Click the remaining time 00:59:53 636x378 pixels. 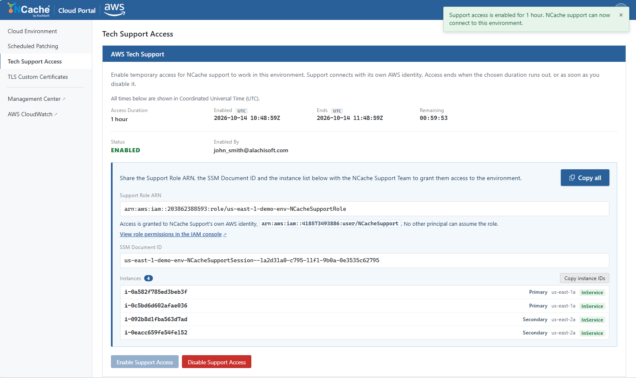pos(434,118)
